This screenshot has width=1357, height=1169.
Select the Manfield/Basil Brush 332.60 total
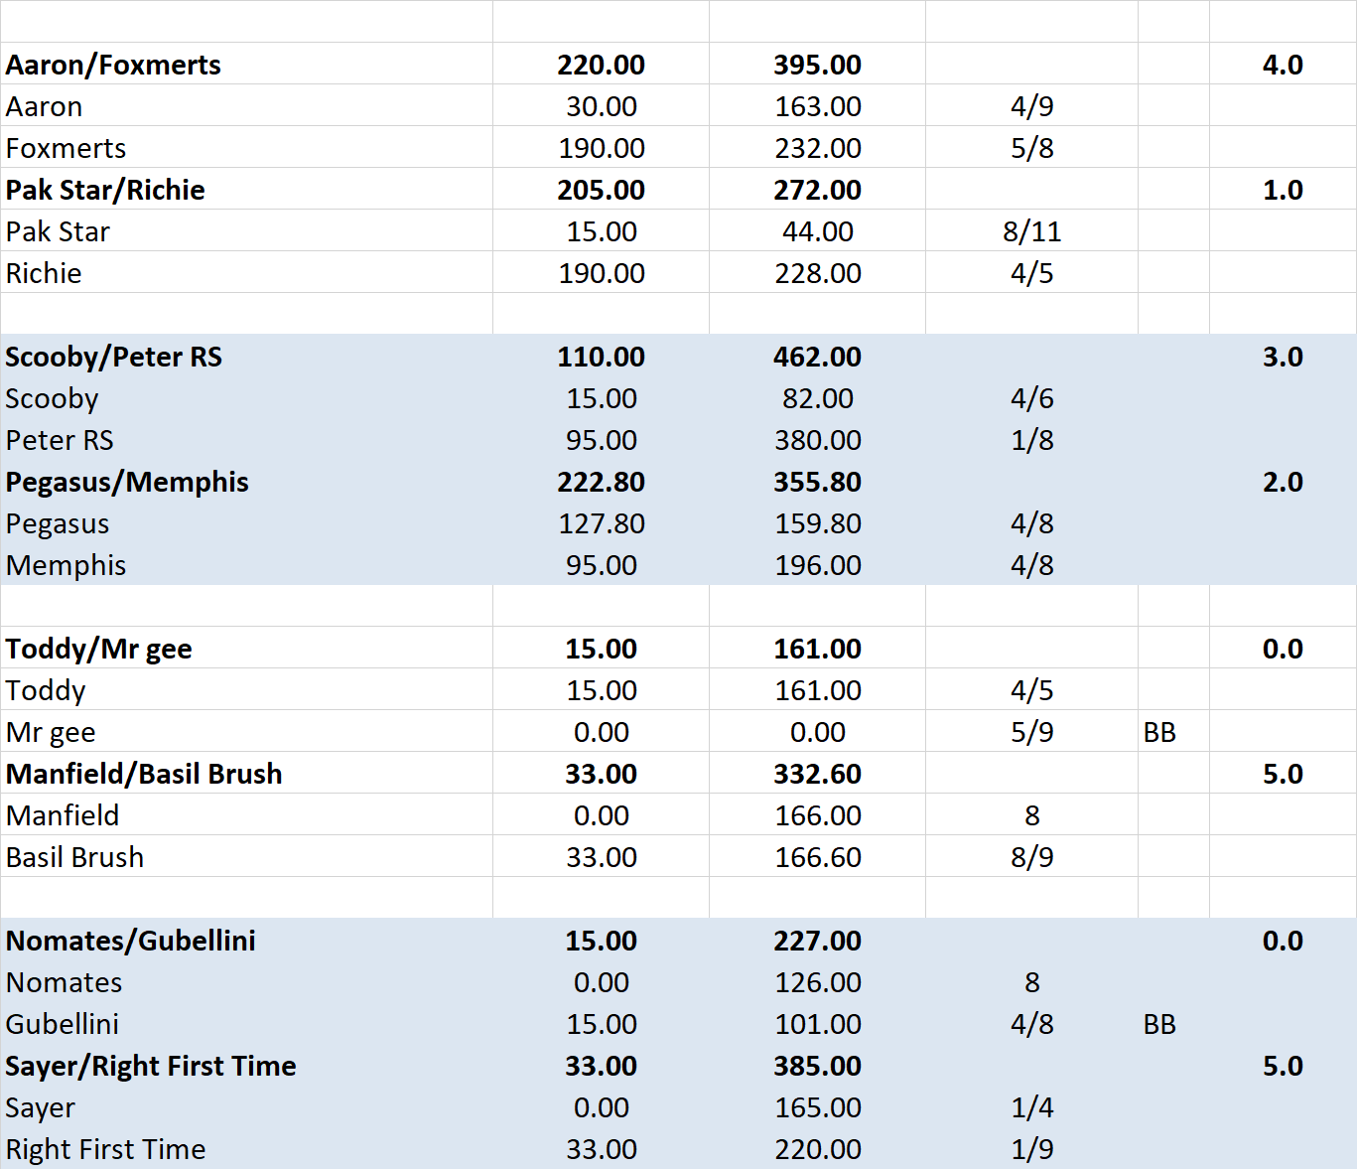coord(817,774)
